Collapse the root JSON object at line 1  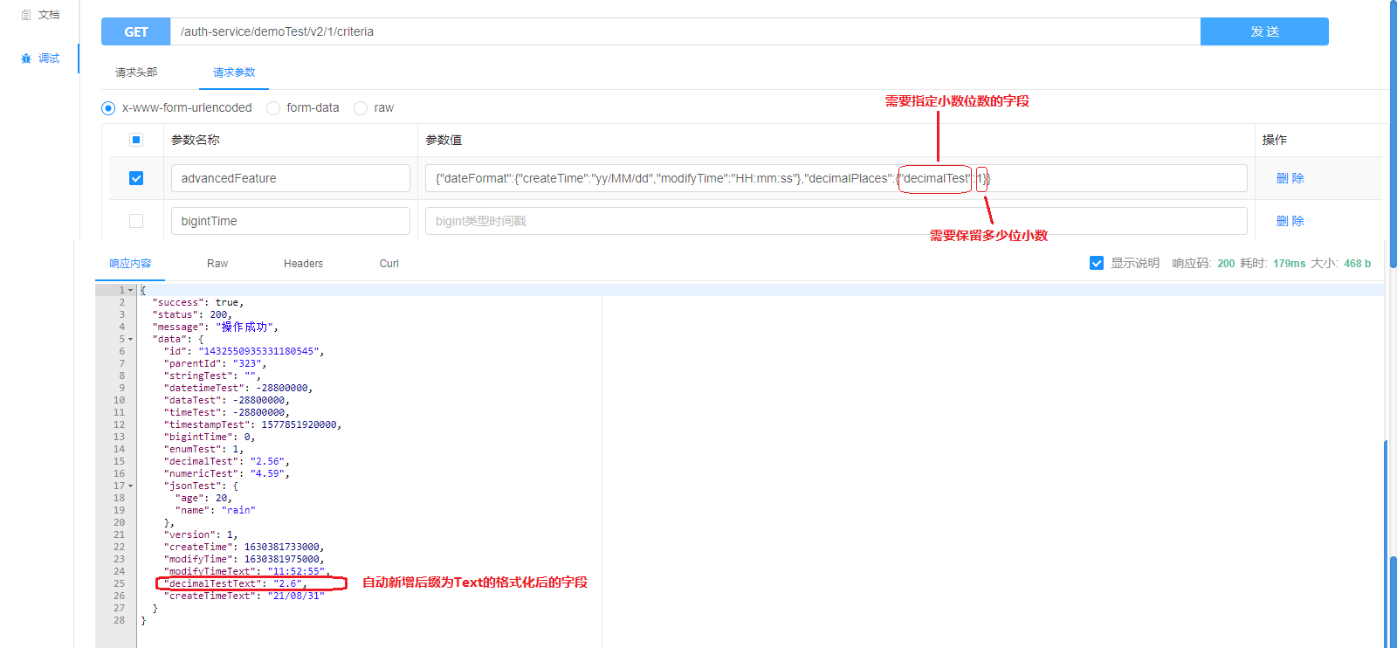131,290
